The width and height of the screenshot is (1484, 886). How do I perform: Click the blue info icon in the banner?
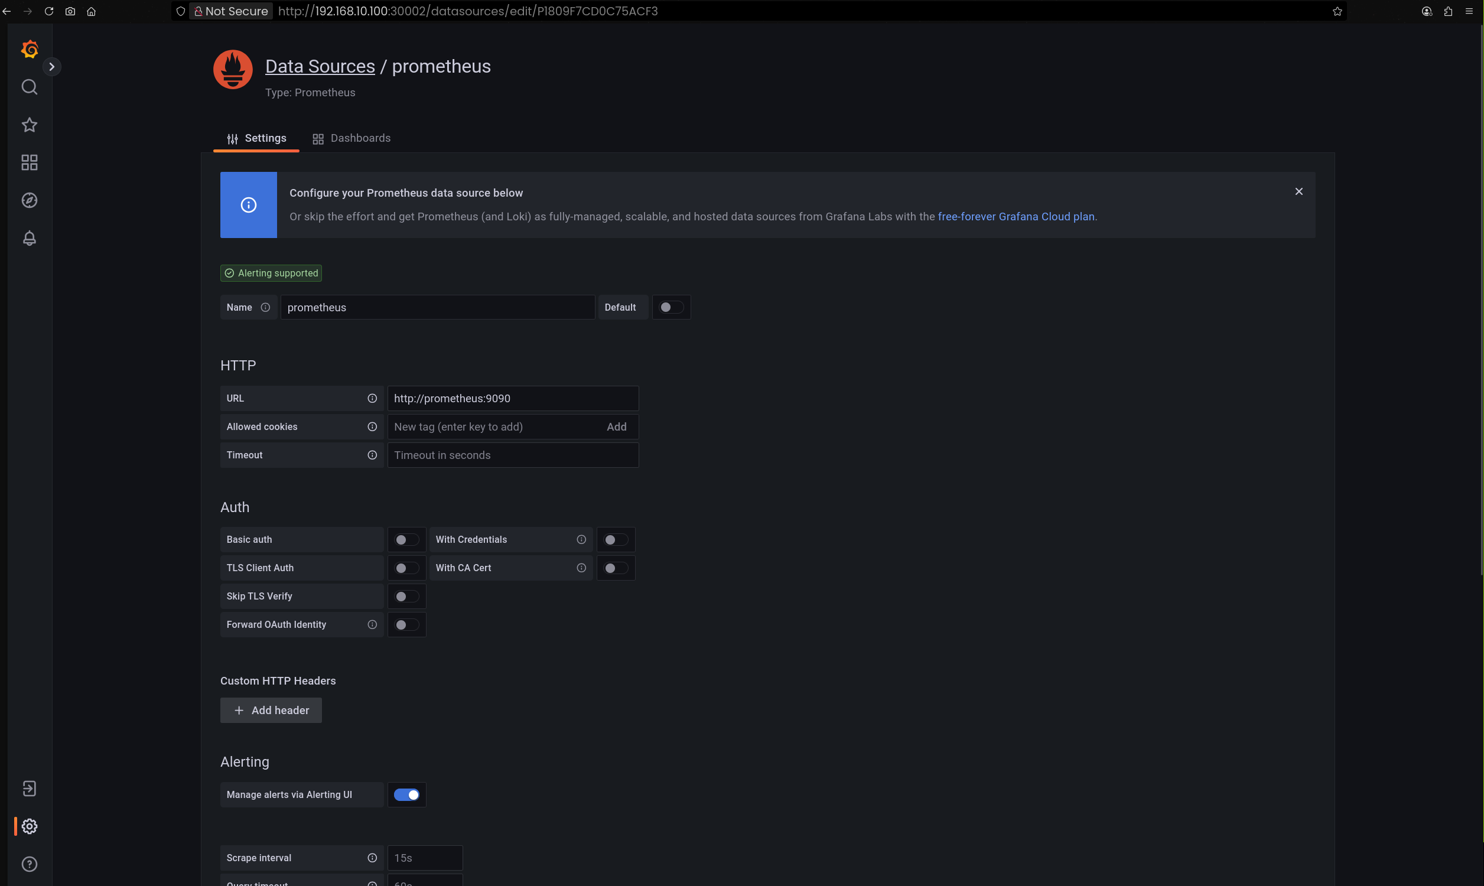pyautogui.click(x=248, y=205)
